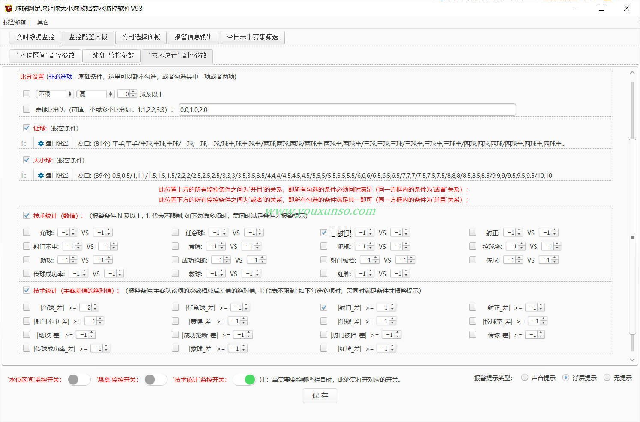Screen dimensions: 640x422
Task: Switch to 今日未来赛事筛选 tab
Action: 253,37
